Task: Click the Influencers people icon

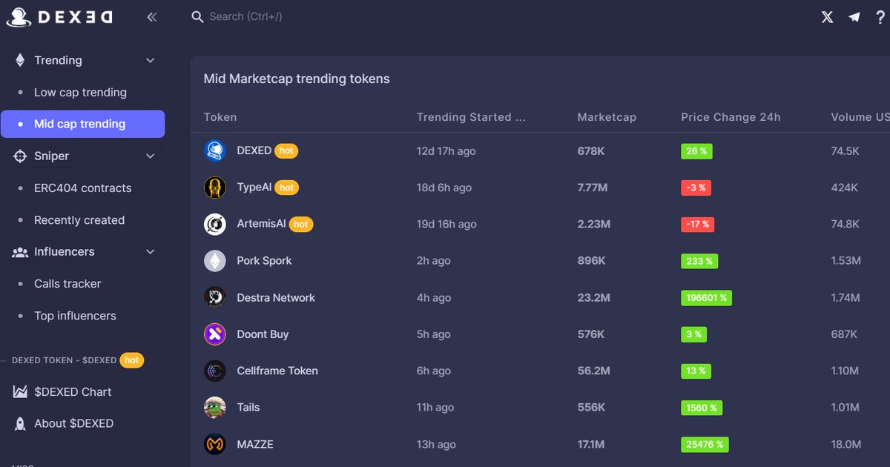Action: (x=20, y=252)
